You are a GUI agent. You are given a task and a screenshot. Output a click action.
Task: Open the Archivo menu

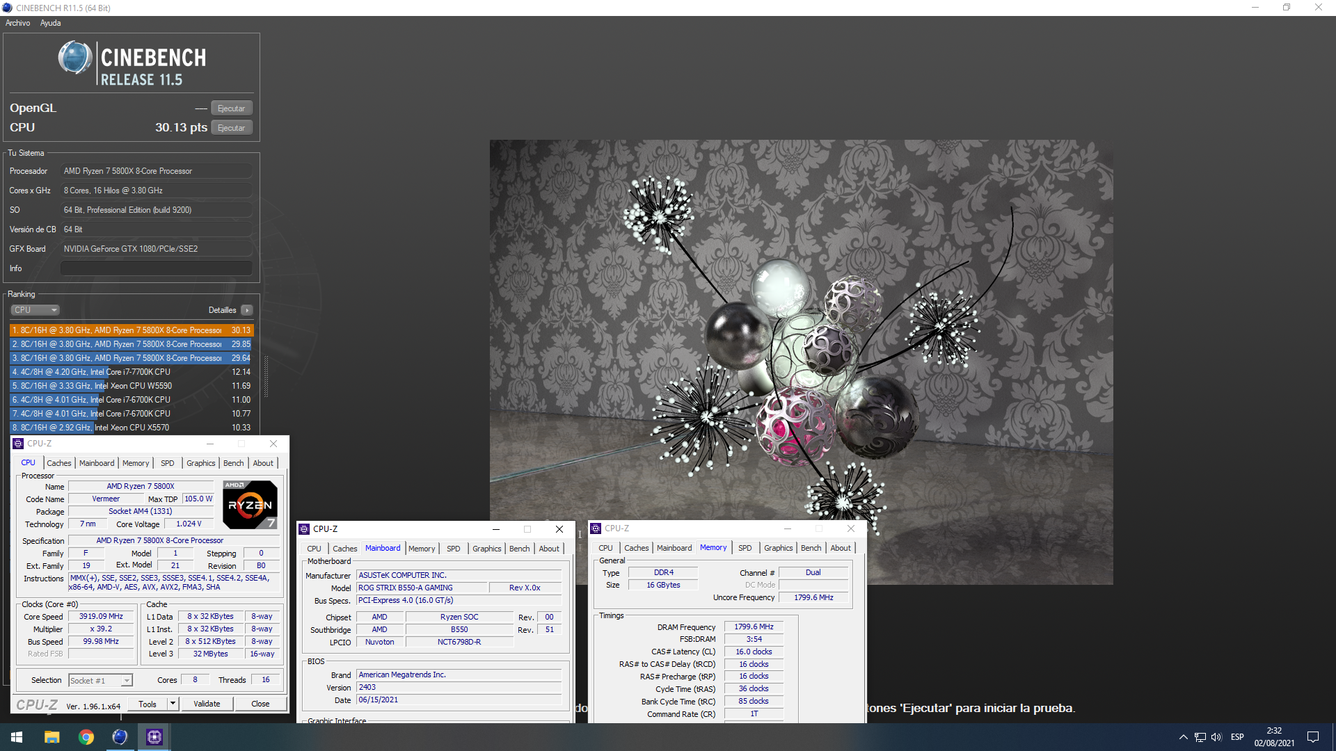(18, 23)
